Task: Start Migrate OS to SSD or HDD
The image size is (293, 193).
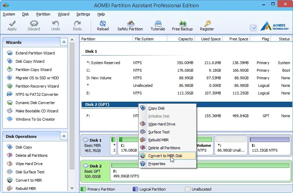Action: pos(37,78)
